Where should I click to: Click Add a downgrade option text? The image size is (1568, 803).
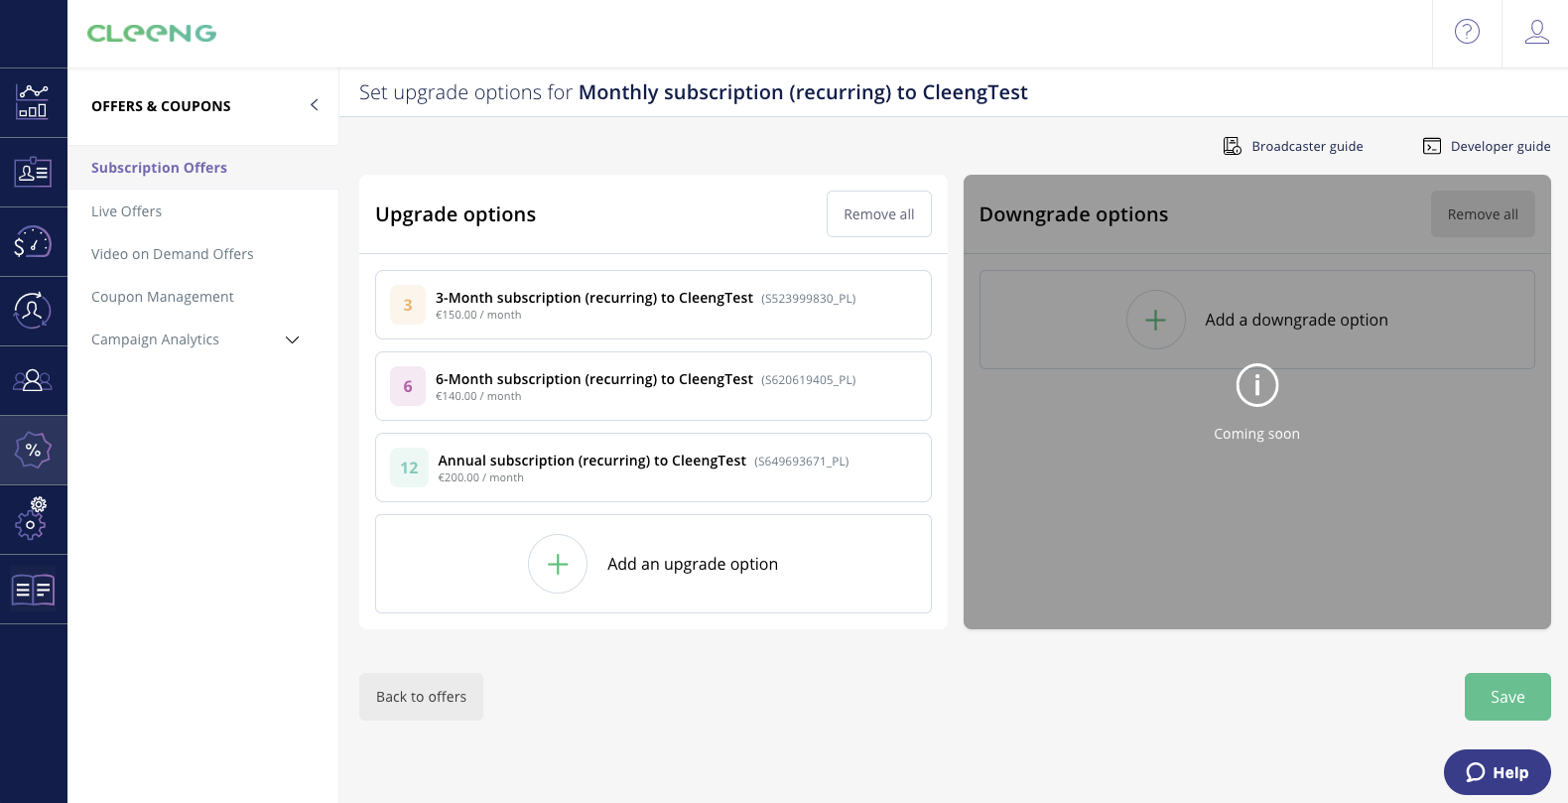1296,320
